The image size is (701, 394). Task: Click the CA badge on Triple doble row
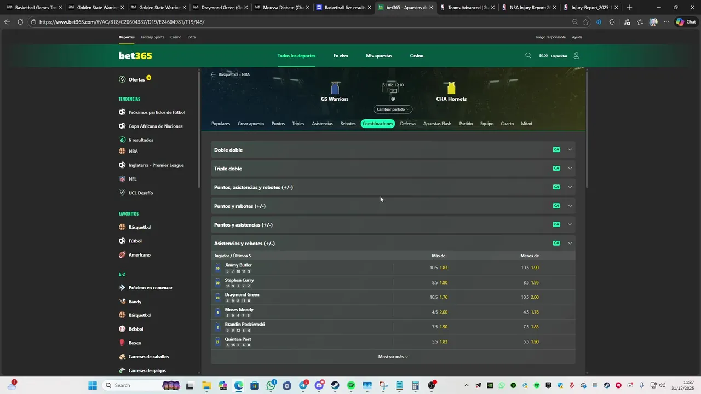[556, 168]
